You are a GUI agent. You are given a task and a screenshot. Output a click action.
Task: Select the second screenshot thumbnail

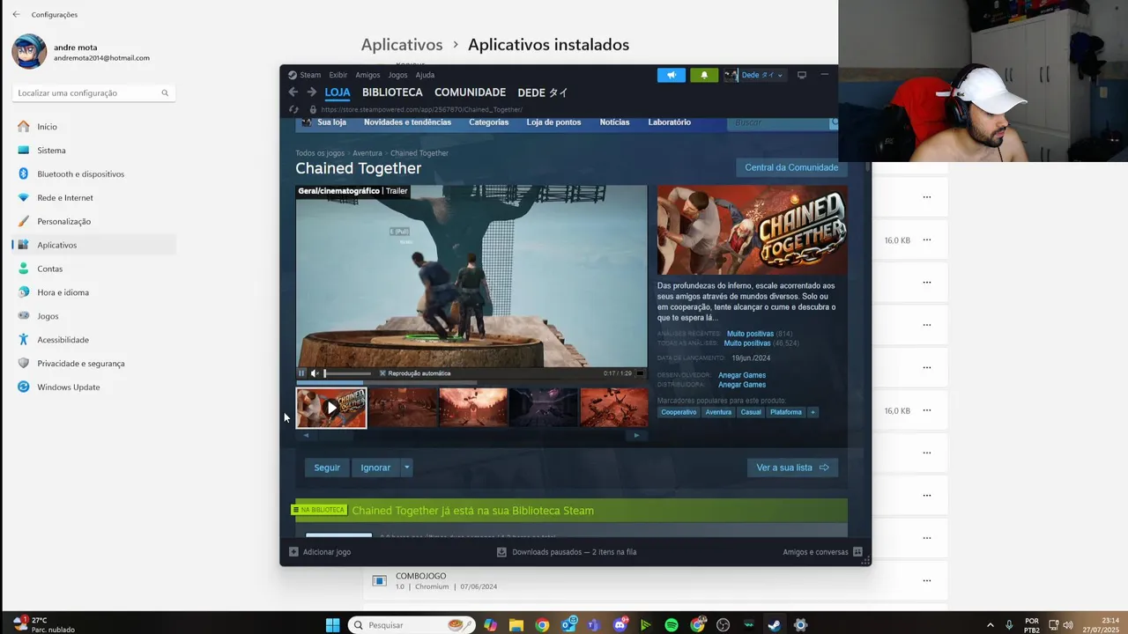[x=403, y=408]
